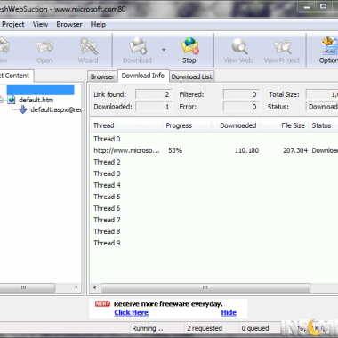Launch the Wizard toolbar icon

tap(88, 51)
